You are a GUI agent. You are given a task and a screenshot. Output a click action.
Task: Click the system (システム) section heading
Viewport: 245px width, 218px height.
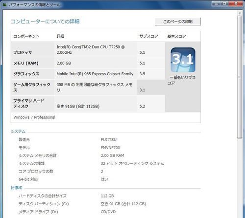pyautogui.click(x=18, y=131)
